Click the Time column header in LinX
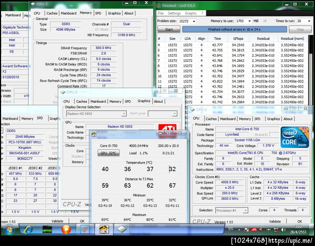Screen dimensions: 315x246 tap(217, 38)
